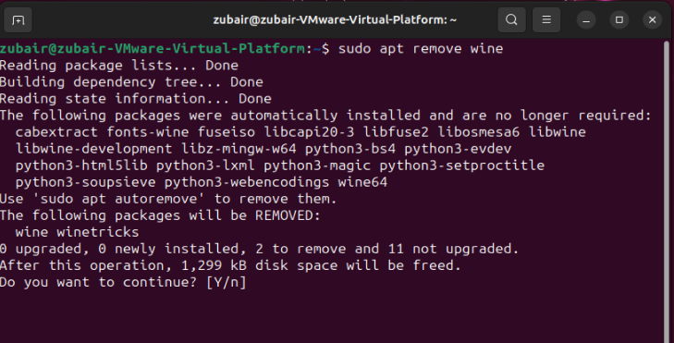This screenshot has height=343, width=674.
Task: Minimize the terminal window
Action: point(586,20)
